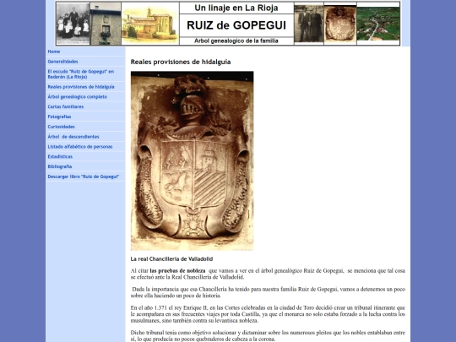Open El escudo Ruiz de Gopegui link
This screenshot has width=456, height=342.
81,74
